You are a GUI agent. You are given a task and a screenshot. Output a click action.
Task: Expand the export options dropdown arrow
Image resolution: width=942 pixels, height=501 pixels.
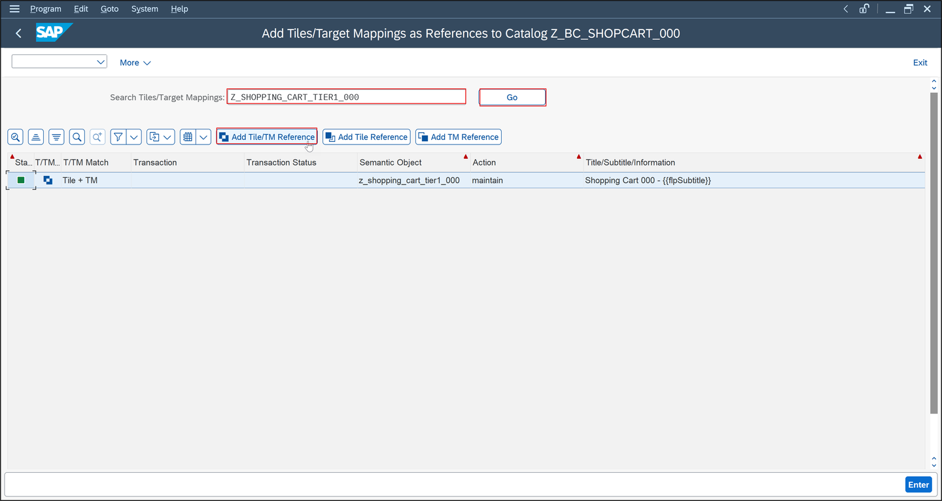point(168,137)
